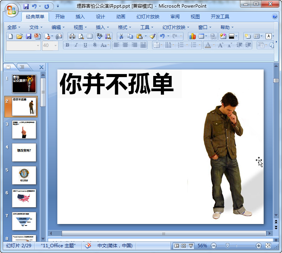This screenshot has height=253, width=282.
Task: Run the spelling check icon
Action: (x=99, y=36)
